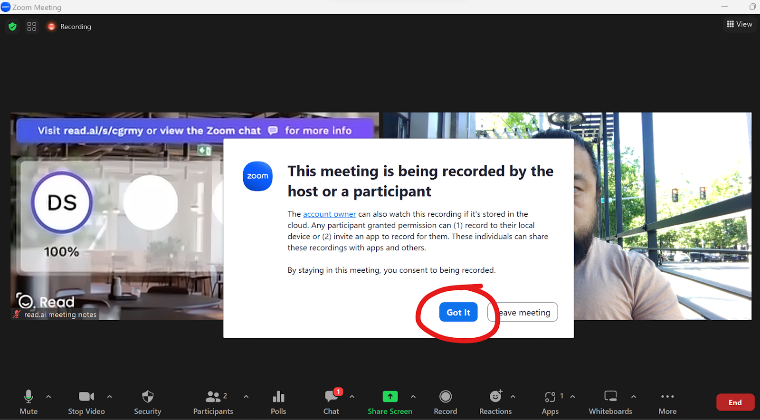This screenshot has height=420, width=760.
Task: Expand Reactions options arrow
Action: [513, 396]
